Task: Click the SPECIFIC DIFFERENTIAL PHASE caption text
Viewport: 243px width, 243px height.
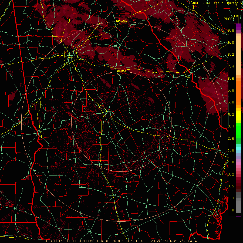Action: click(76, 241)
